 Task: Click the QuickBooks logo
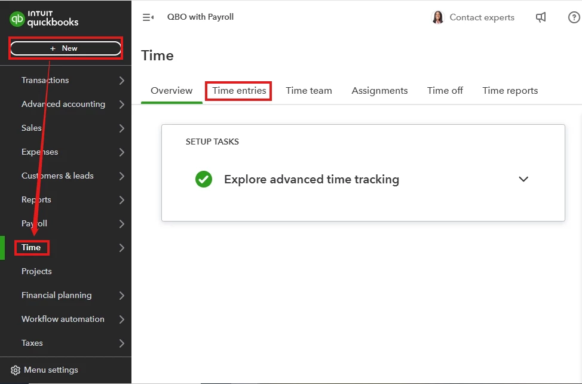(x=44, y=19)
